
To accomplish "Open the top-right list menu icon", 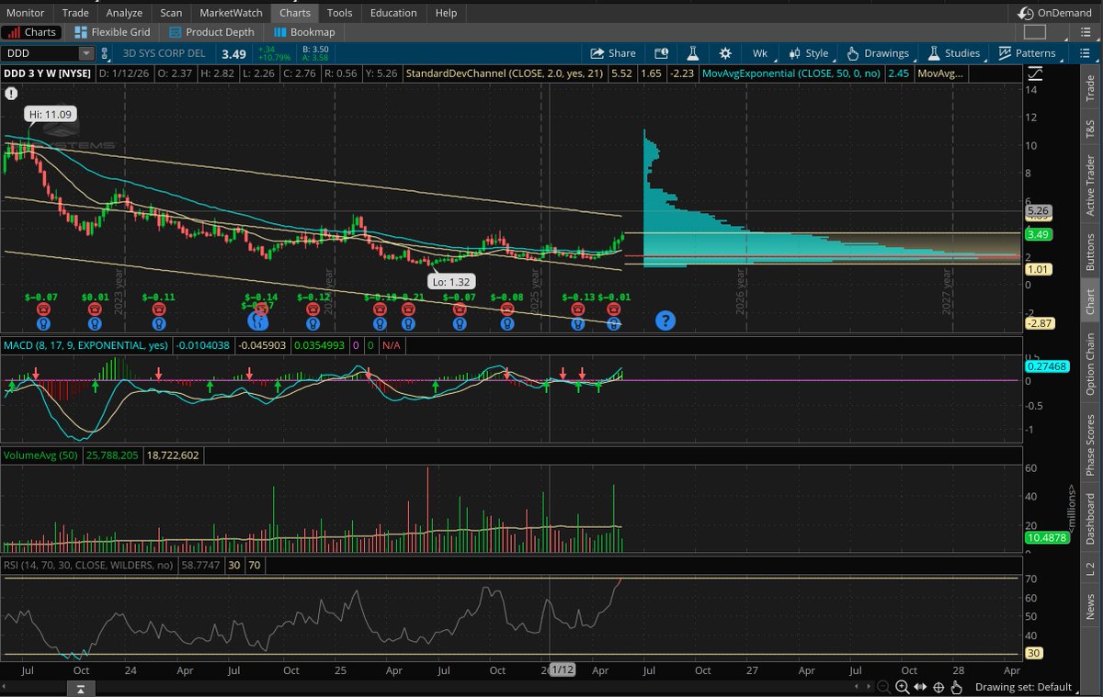I will click(x=1086, y=32).
